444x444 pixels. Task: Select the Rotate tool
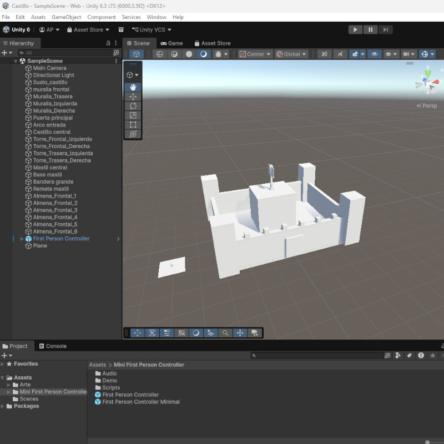point(133,106)
